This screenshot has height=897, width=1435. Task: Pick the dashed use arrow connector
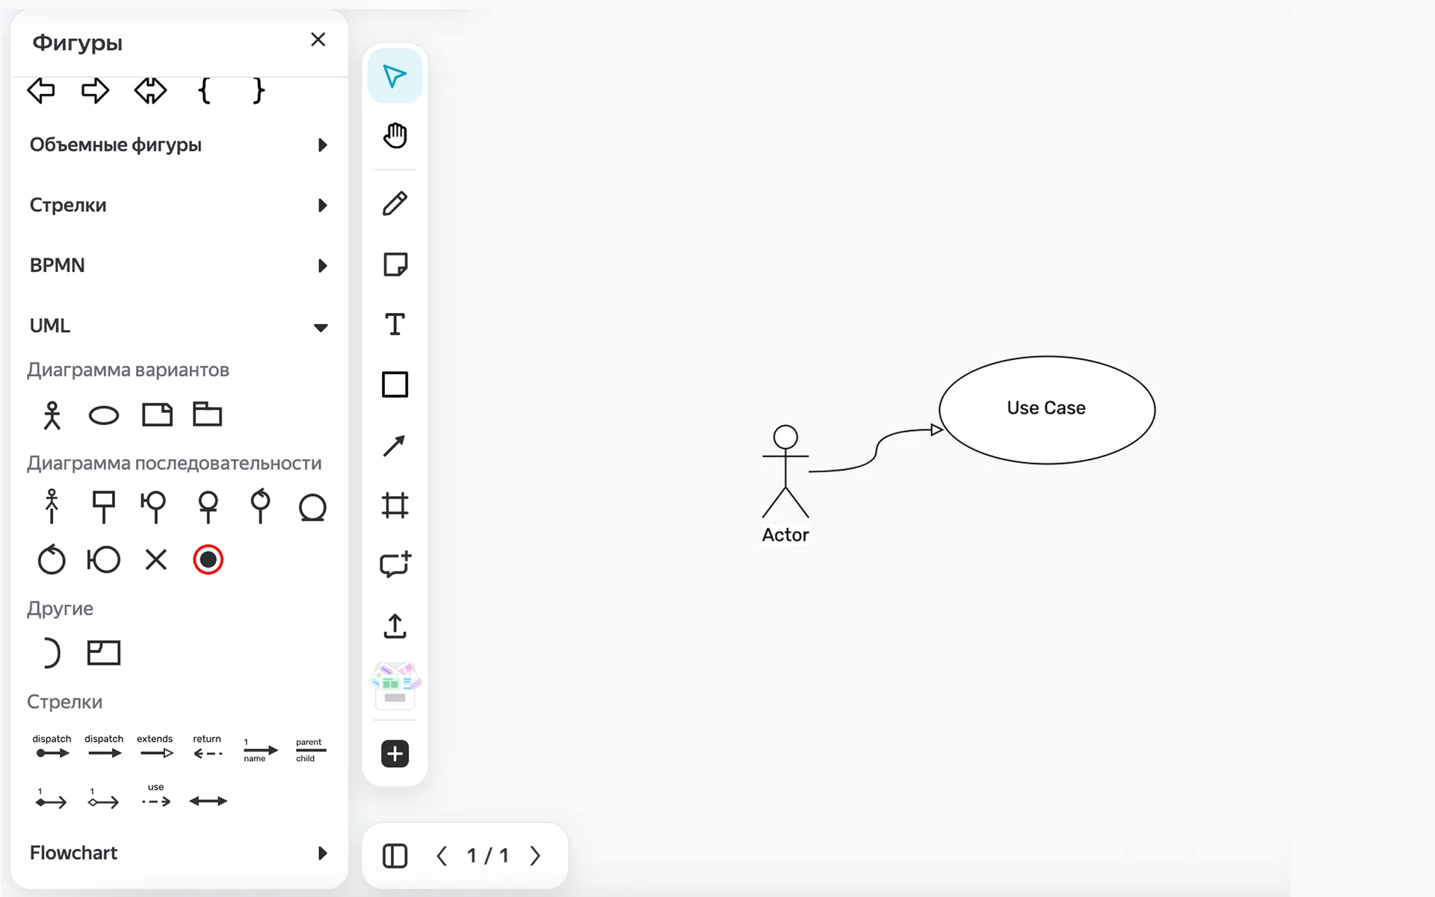tap(155, 796)
